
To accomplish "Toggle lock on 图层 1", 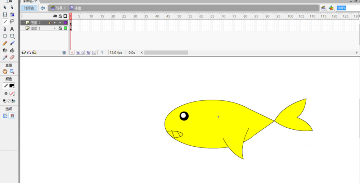I will coord(60,28).
